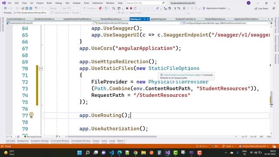Viewport: 279px width, 157px height.
Task: Close the Startup.cs tab
Action: point(148,19)
